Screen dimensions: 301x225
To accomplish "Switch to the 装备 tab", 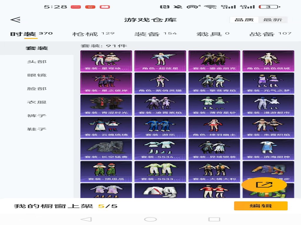I will [x=147, y=34].
